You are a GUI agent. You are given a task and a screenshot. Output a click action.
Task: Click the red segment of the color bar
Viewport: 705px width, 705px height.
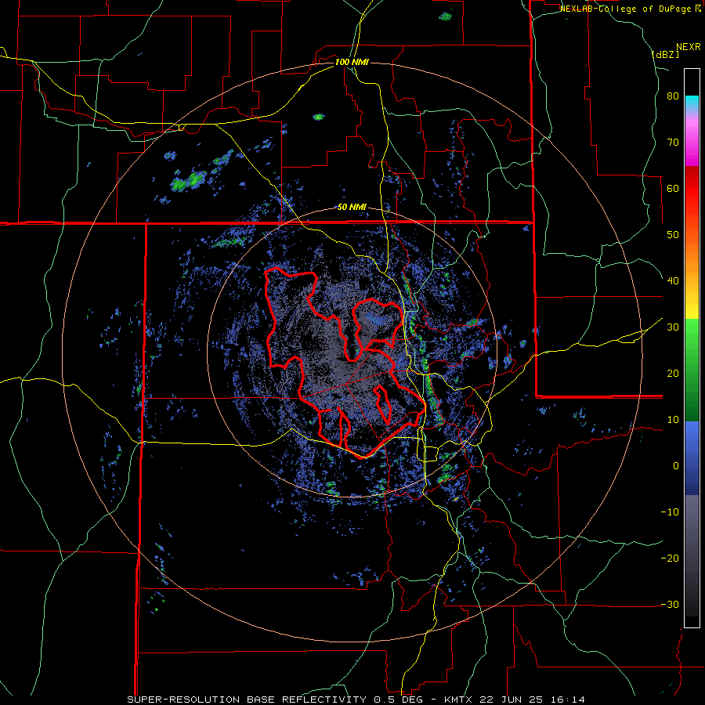(692, 189)
